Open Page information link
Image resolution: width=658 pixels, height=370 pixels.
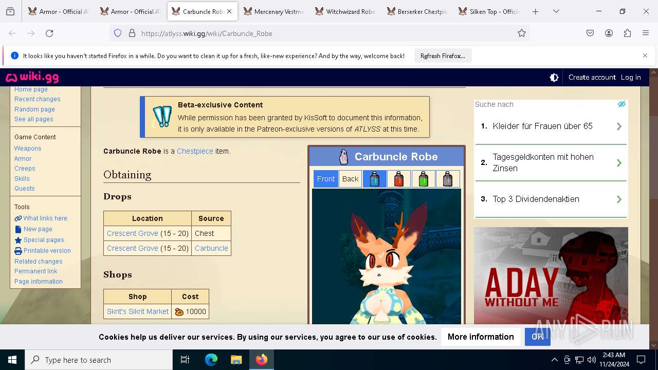[39, 282]
